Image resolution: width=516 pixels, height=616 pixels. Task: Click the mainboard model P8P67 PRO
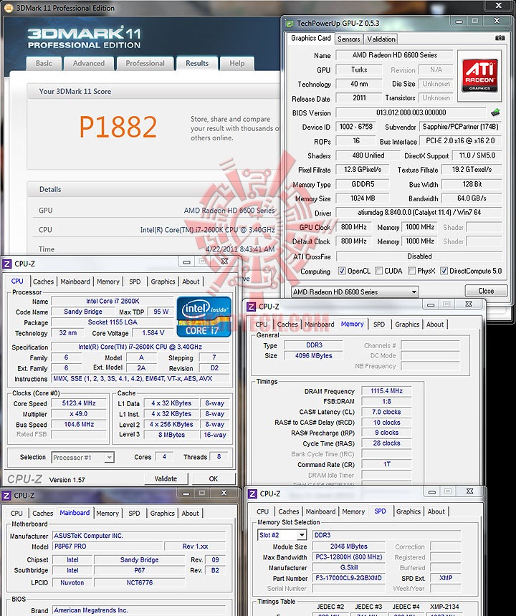[107, 547]
